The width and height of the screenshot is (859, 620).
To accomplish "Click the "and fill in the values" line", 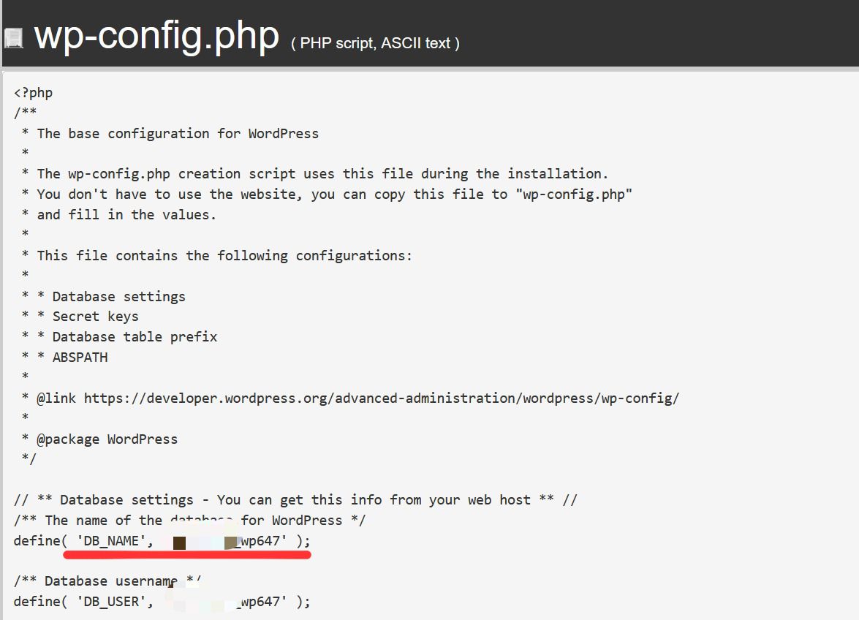I will pos(126,215).
